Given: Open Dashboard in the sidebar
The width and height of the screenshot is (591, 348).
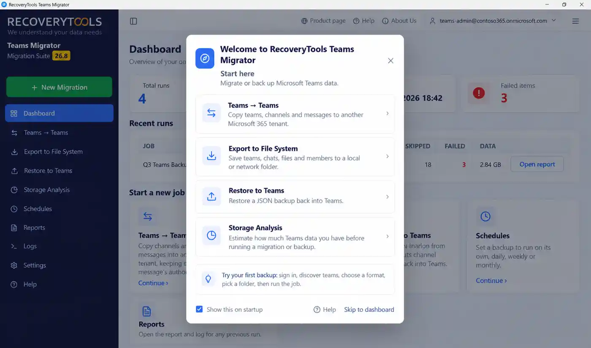Looking at the screenshot, I should coord(59,113).
